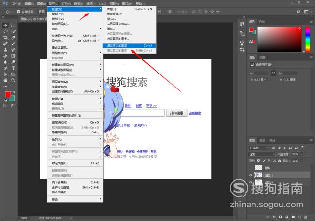Choose Quick Export as PNG menu item
This screenshot has height=221, width=315.
tap(75, 36)
